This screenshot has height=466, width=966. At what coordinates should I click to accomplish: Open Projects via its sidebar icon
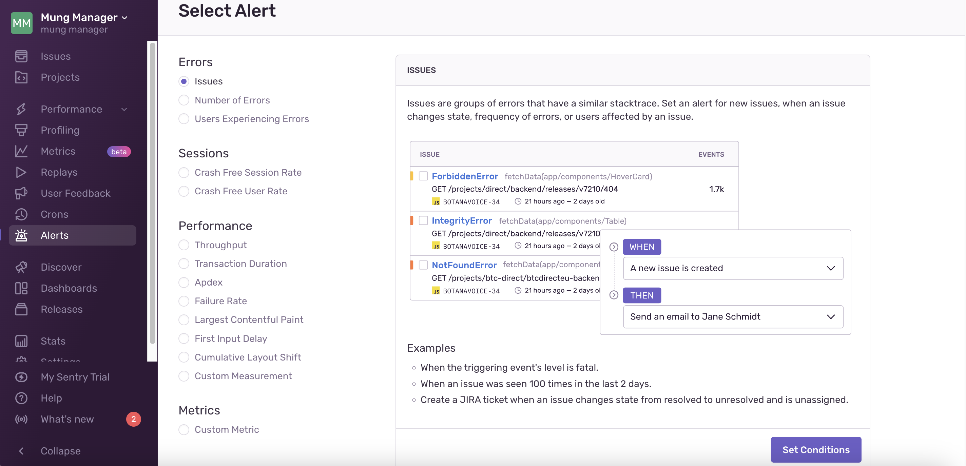[x=21, y=77]
